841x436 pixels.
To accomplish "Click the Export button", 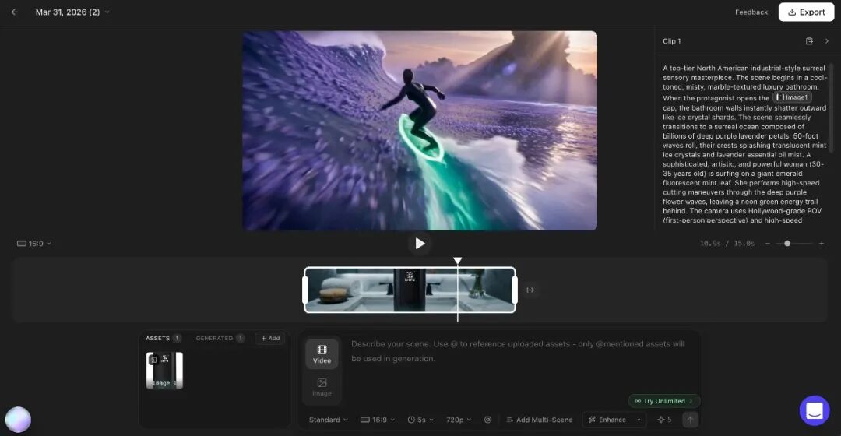I will coord(806,12).
